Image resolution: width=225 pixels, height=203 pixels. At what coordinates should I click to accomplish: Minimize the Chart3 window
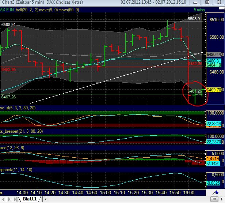(x=195, y=2)
